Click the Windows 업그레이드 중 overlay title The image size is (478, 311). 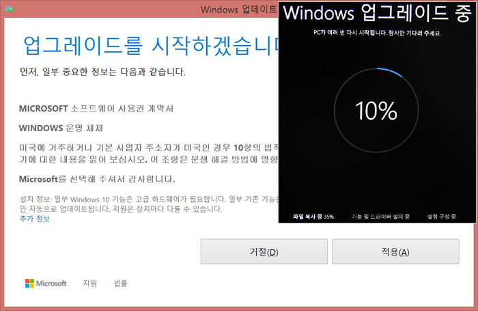pos(378,13)
